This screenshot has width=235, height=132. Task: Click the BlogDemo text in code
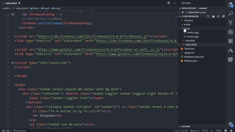pos(47,115)
